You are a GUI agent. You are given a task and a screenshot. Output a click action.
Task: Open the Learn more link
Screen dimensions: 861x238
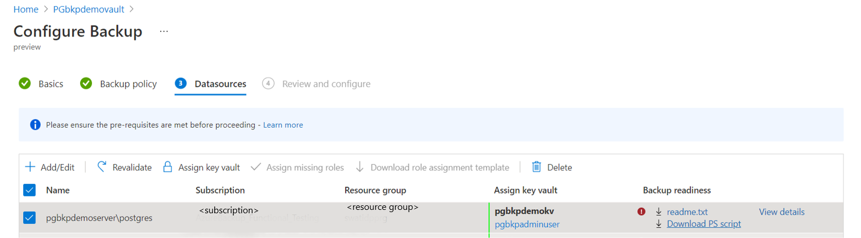pos(283,125)
